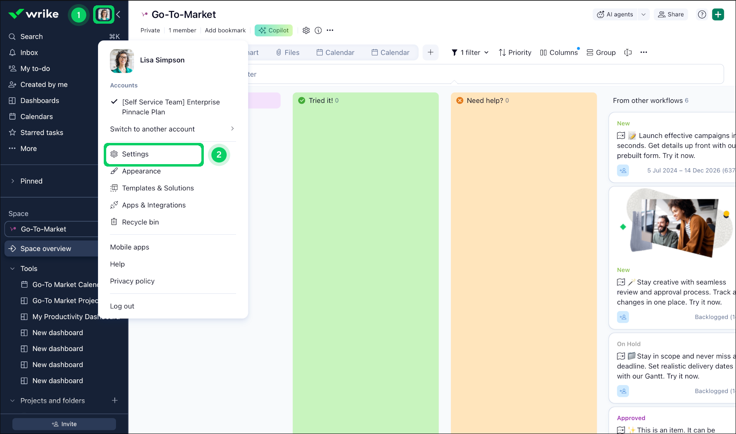Open the help question mark icon
Viewport: 736px width, 434px height.
[702, 14]
